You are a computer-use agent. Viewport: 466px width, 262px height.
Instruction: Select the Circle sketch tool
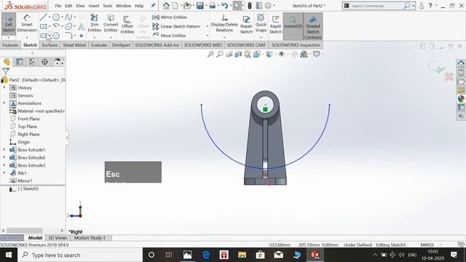tap(56, 17)
